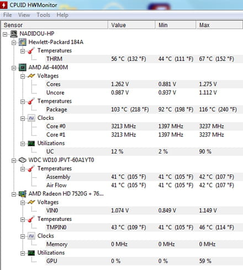Click the WDC WD10 hard drive icon
This screenshot has height=270, width=243.
pyautogui.click(x=23, y=160)
